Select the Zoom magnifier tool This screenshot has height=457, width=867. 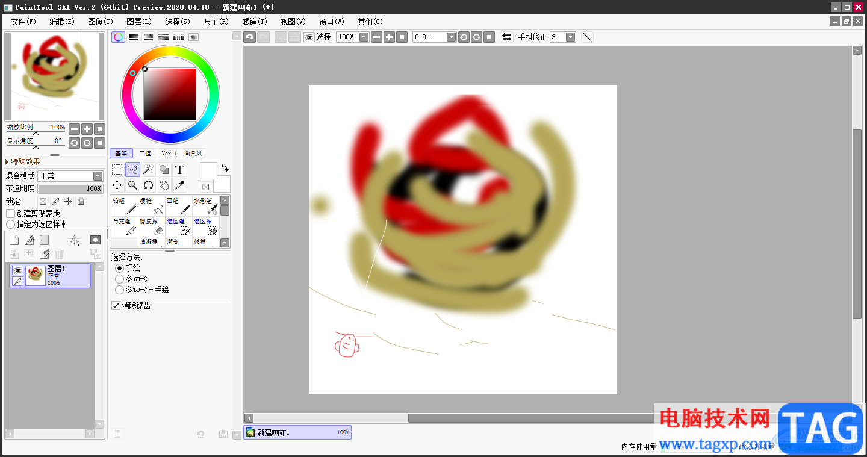click(x=133, y=185)
